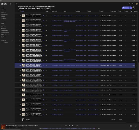Open the queue icon in the footer

77,126
